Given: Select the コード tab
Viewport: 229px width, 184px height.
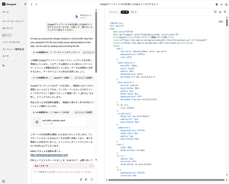Looking at the screenshot, I should [125, 12].
